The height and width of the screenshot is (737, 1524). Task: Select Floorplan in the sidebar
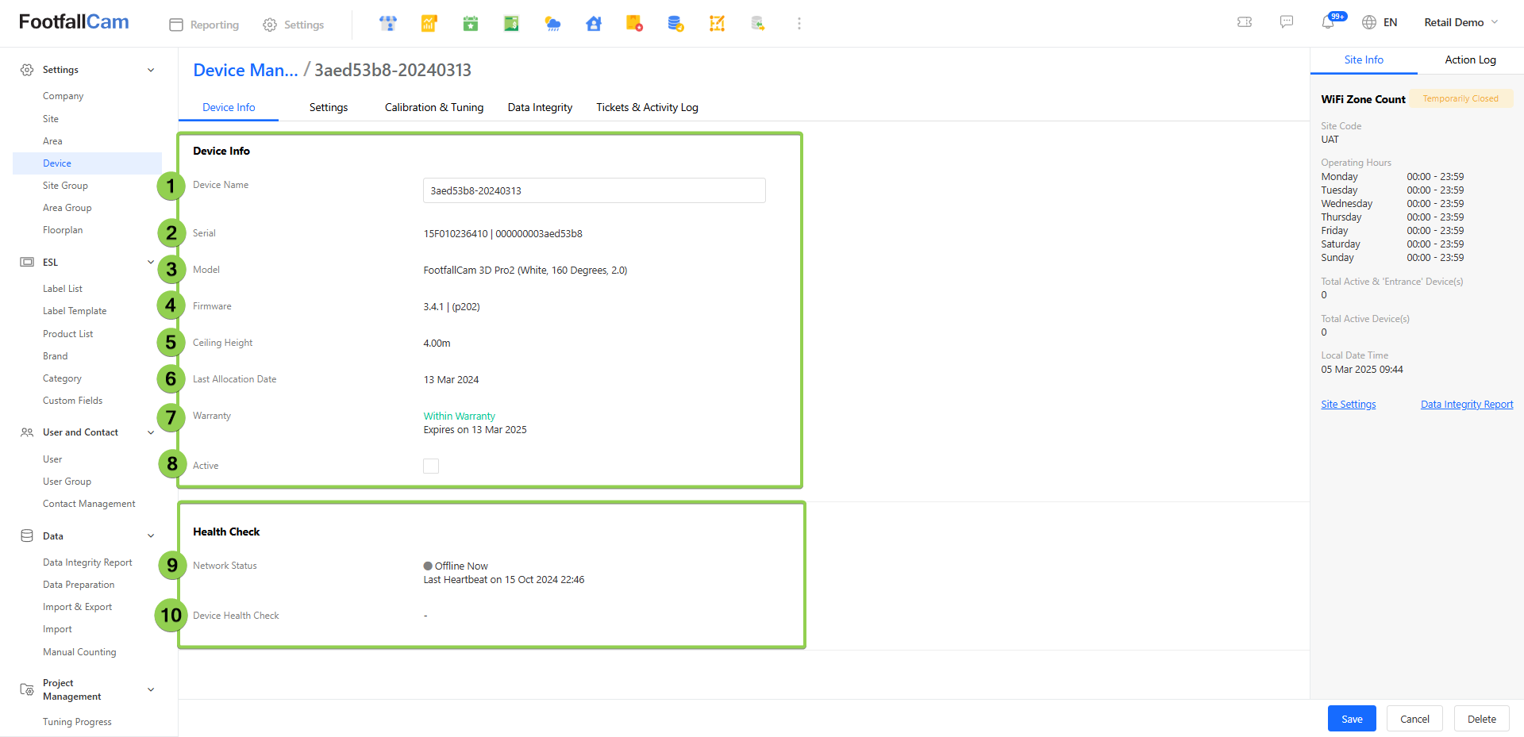coord(63,230)
